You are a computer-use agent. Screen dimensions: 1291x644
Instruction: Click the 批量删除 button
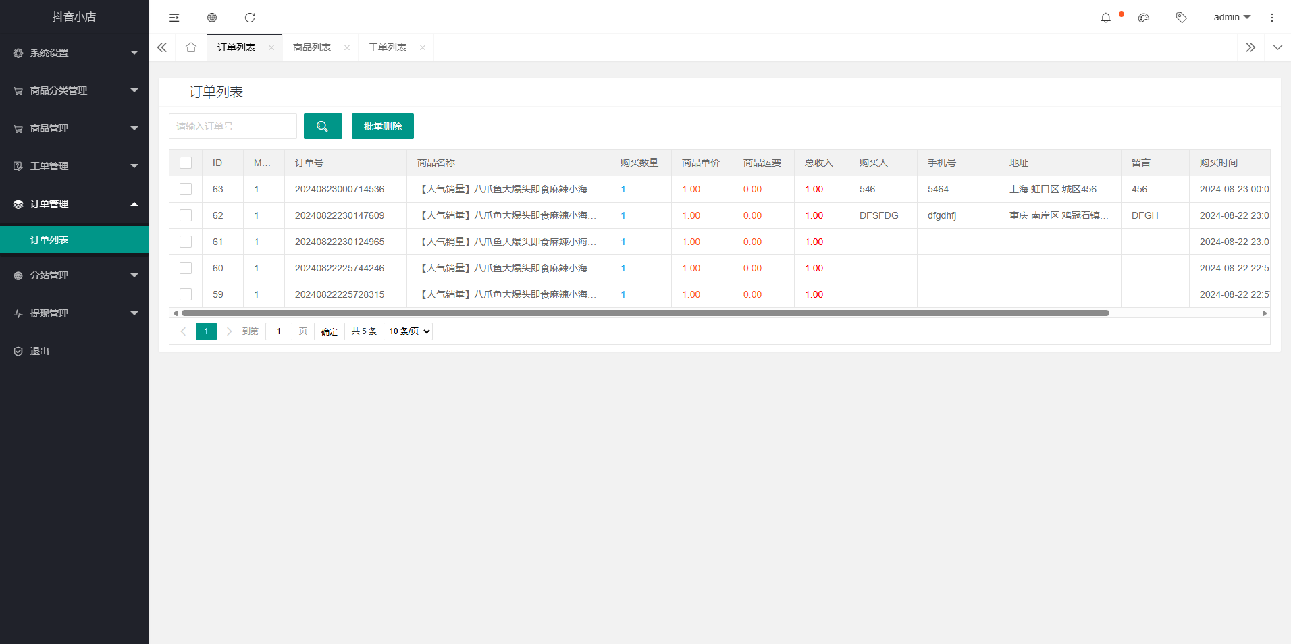[382, 126]
